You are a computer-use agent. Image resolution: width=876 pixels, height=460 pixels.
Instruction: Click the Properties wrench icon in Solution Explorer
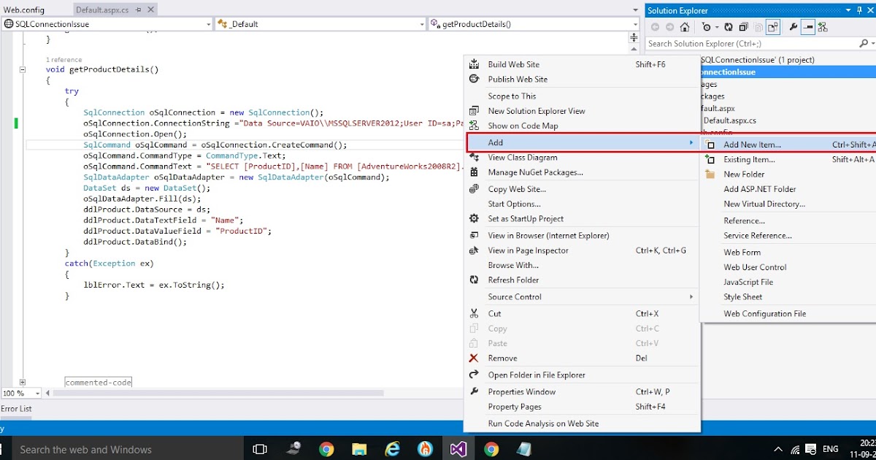[794, 26]
